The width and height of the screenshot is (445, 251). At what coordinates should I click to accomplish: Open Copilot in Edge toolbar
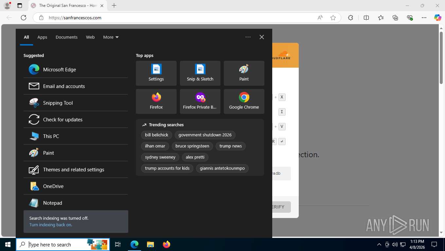[438, 18]
